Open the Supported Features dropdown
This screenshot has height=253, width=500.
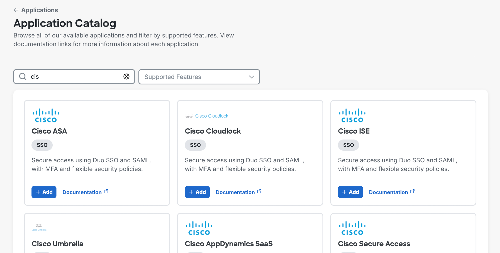[199, 77]
